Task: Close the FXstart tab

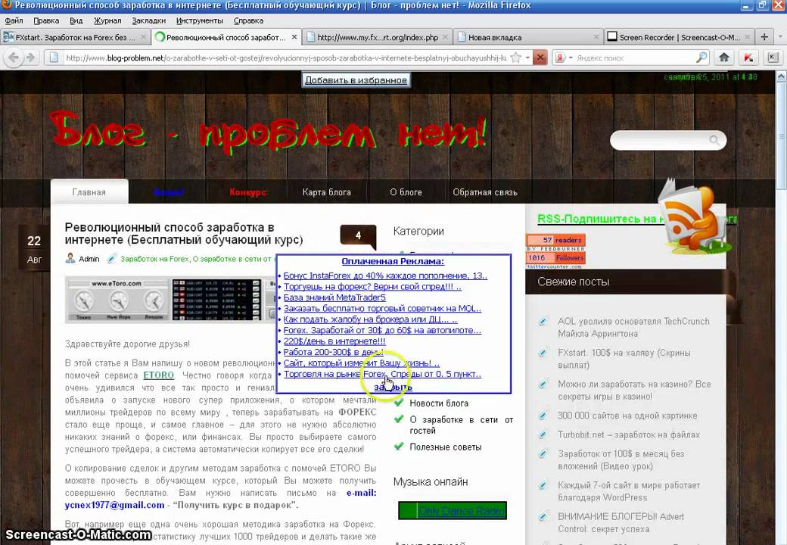Action: [143, 37]
